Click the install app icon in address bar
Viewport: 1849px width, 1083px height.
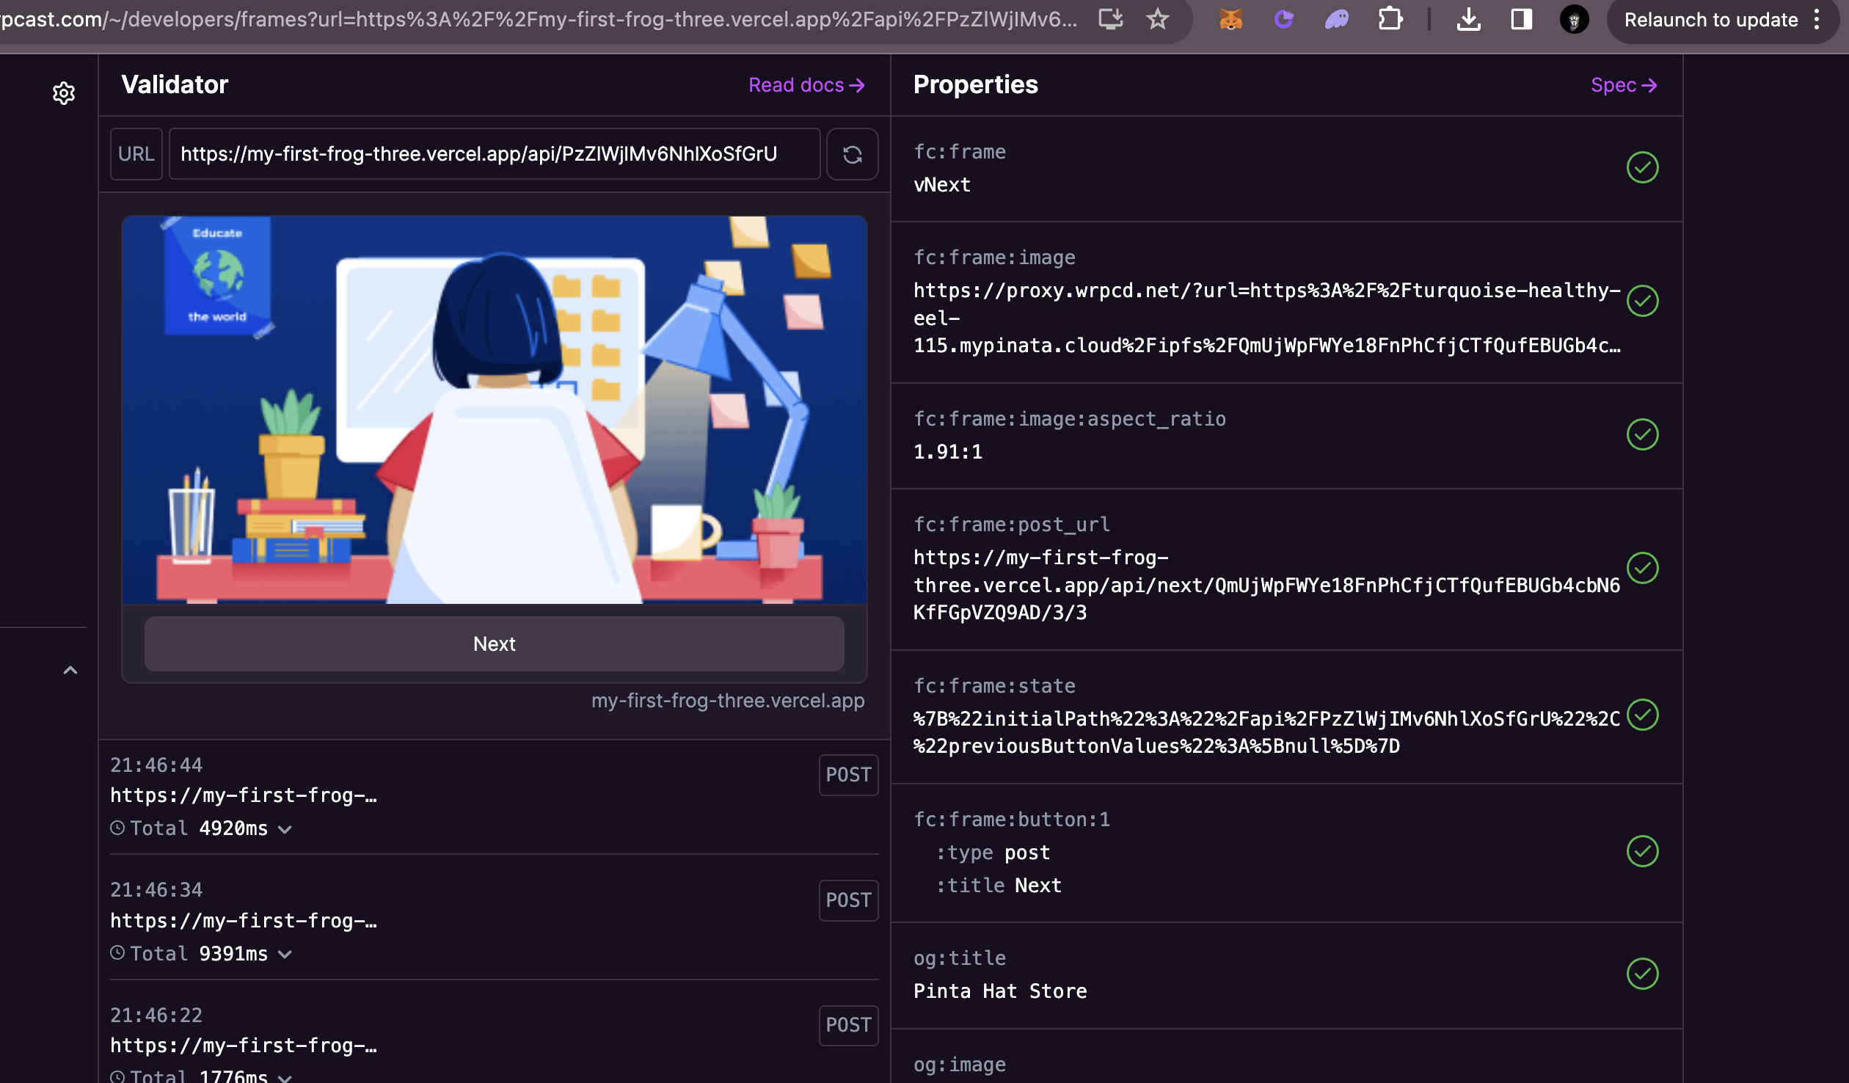pos(1110,20)
